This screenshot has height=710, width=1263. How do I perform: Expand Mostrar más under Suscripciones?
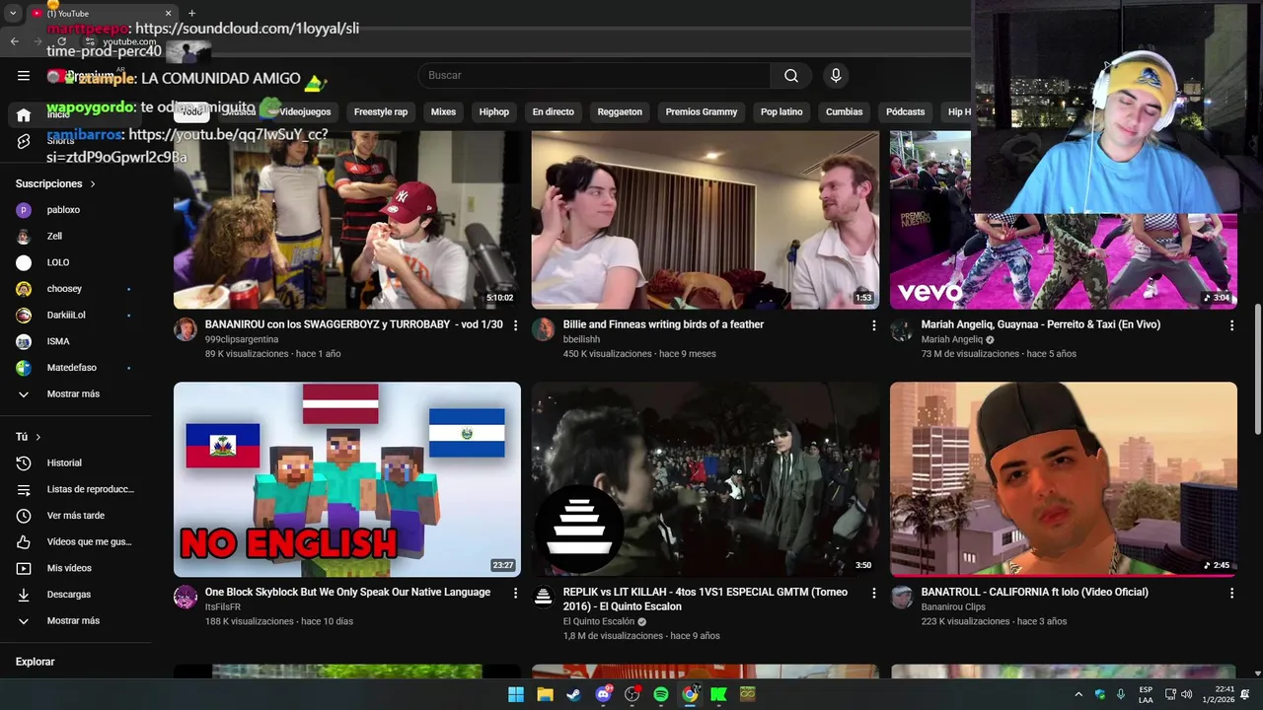tap(75, 393)
